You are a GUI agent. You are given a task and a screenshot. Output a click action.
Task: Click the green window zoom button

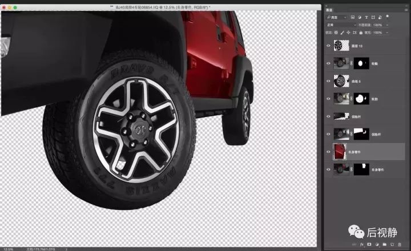(15, 7)
